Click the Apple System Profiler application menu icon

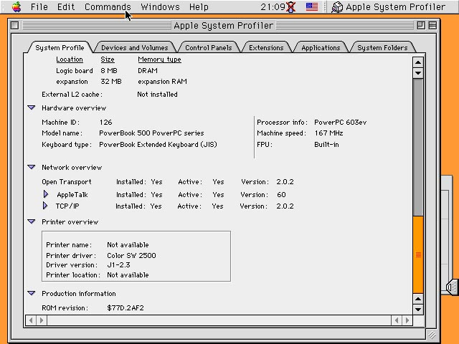coord(337,7)
